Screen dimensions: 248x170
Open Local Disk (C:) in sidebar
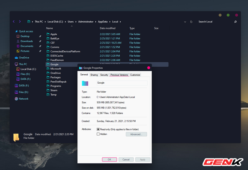[28, 69]
